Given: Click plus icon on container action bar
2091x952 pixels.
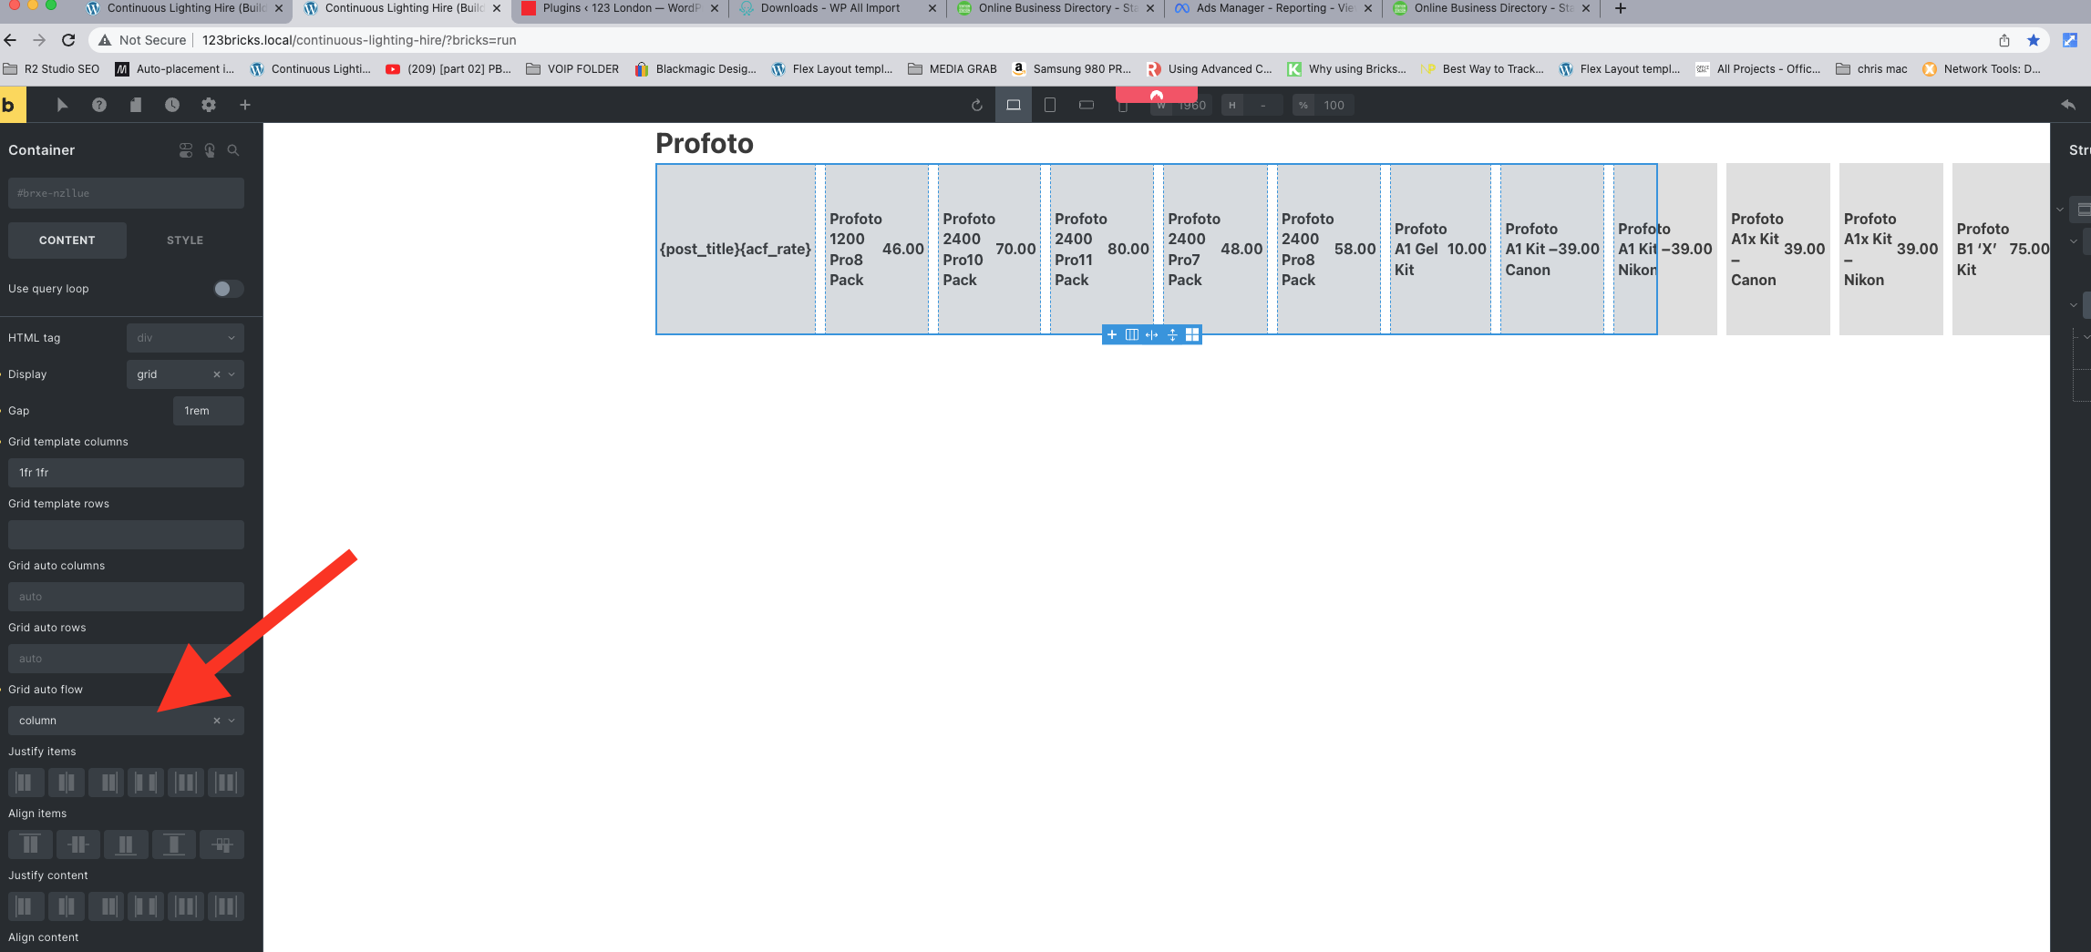Looking at the screenshot, I should [x=1112, y=334].
